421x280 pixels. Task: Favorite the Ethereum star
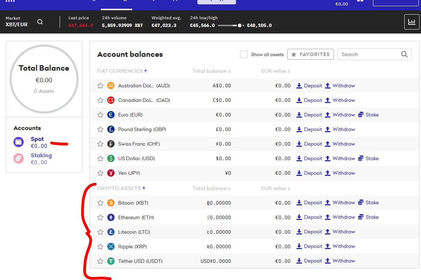coord(101,217)
